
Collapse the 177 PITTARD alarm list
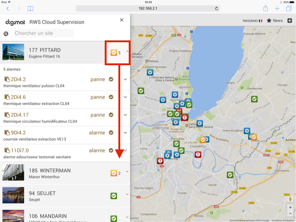[127, 51]
